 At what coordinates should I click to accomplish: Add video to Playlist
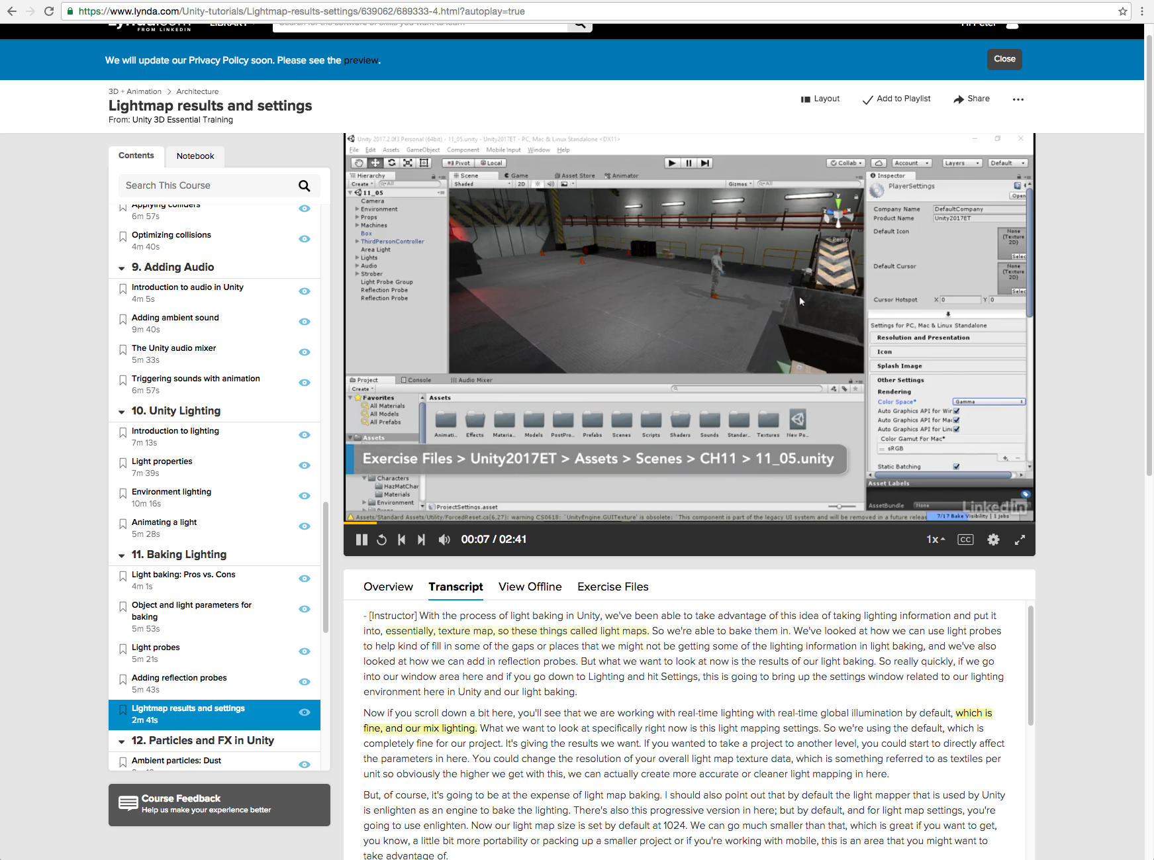point(896,99)
